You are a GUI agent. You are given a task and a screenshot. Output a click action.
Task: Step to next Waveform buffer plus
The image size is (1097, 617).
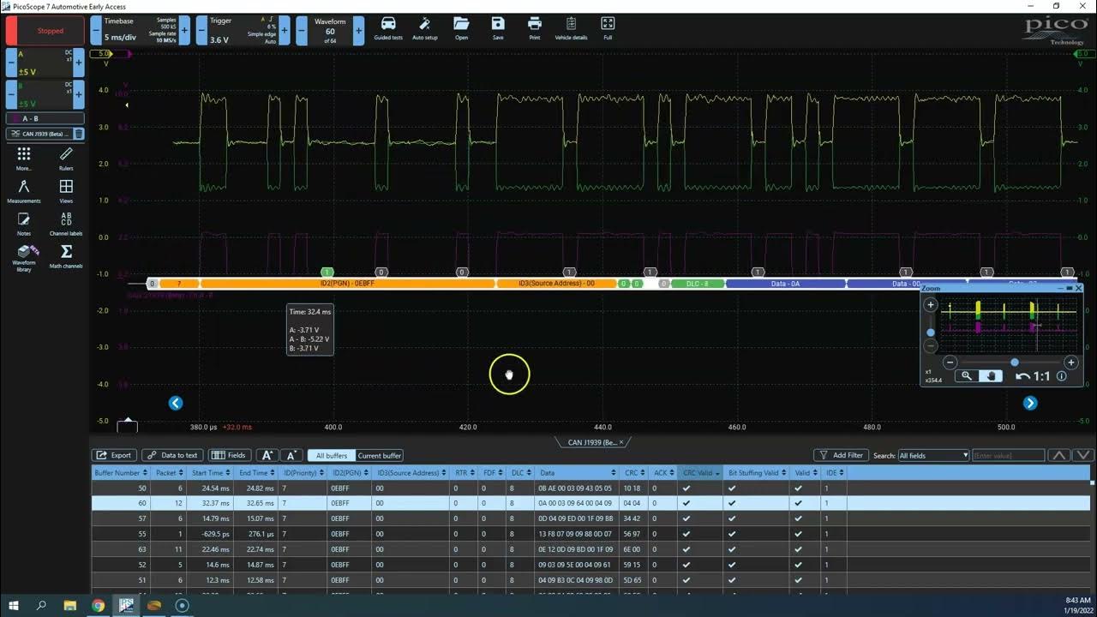[358, 31]
